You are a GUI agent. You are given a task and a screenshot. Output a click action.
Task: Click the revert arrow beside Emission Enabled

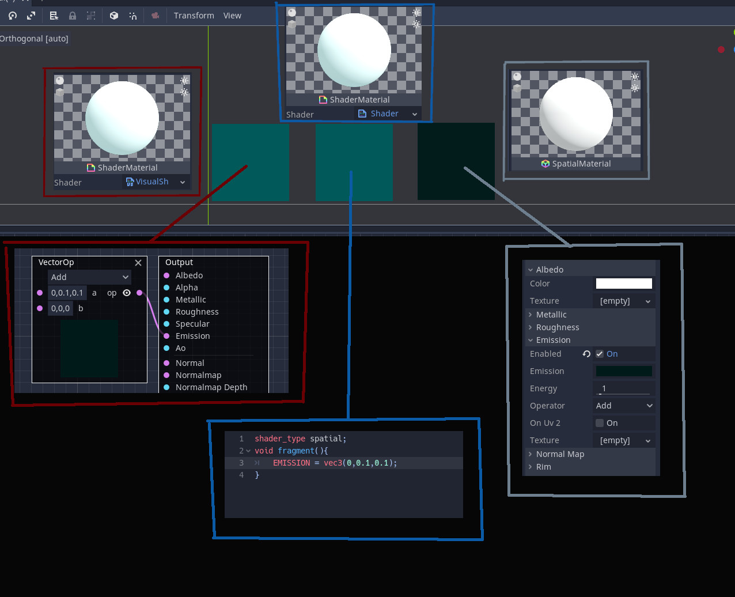pyautogui.click(x=586, y=354)
